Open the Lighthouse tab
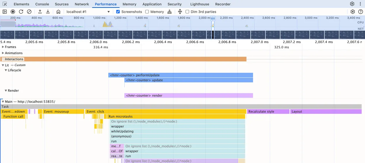This screenshot has height=163, width=365. [x=200, y=4]
